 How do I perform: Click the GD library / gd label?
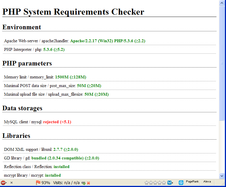pyautogui.click(x=17, y=158)
